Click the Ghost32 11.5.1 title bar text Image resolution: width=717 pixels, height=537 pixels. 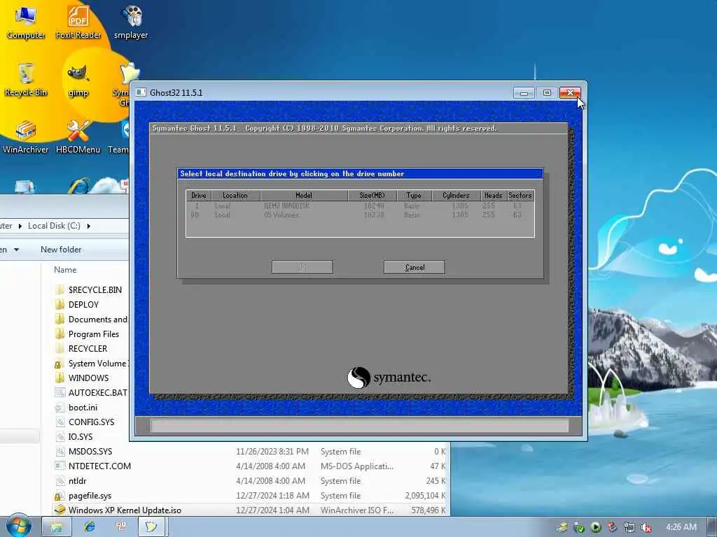176,93
